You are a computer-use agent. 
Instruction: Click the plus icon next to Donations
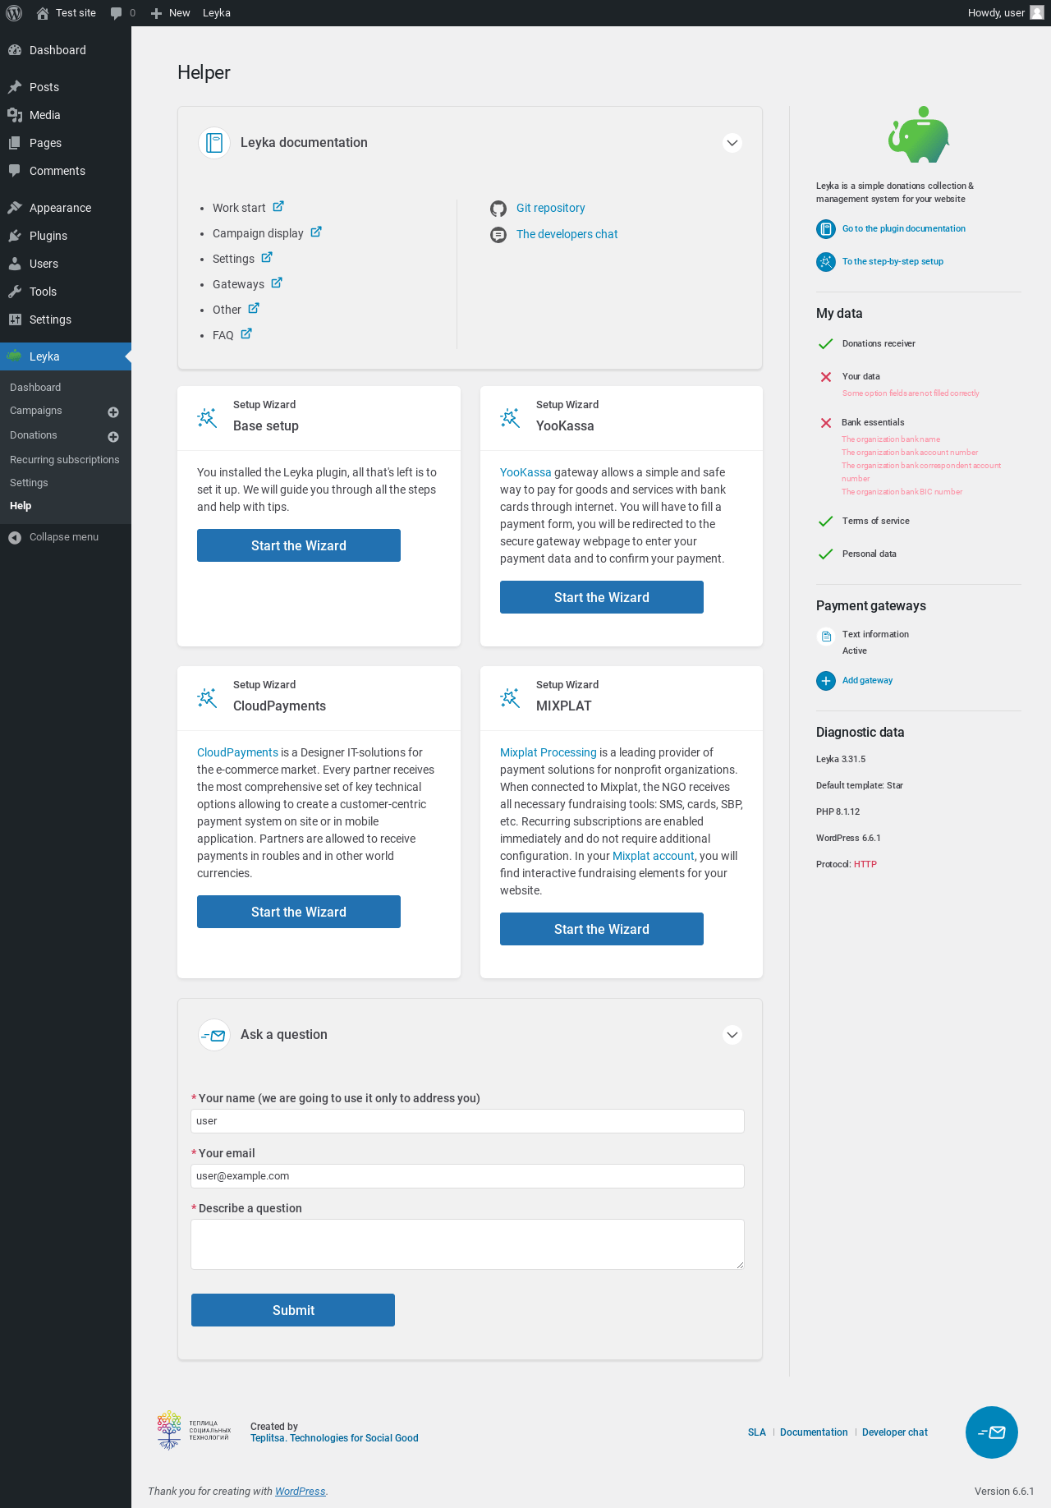(x=113, y=437)
